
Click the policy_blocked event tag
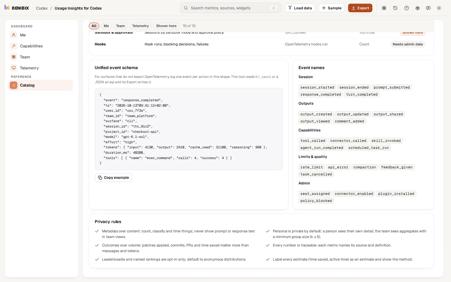pos(316,201)
